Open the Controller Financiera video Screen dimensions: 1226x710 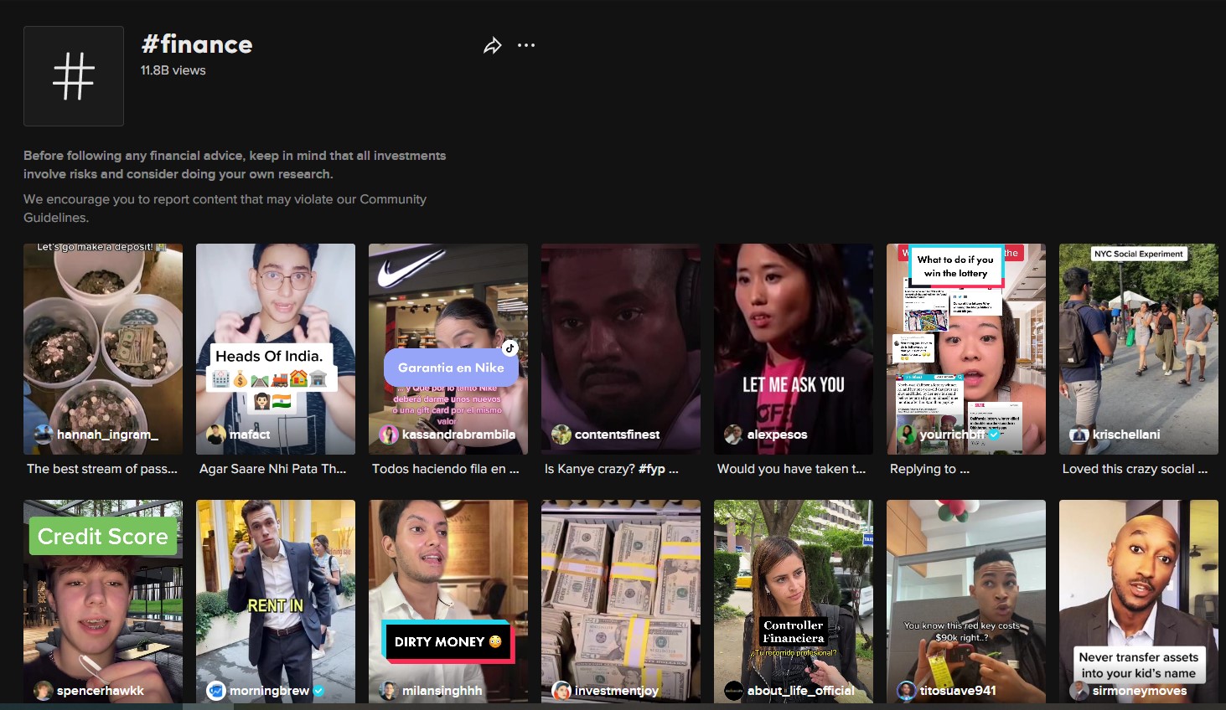(794, 601)
